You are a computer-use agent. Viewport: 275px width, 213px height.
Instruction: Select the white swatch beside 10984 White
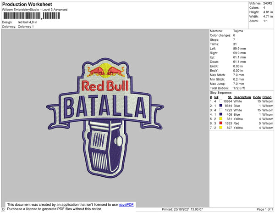pos(220,101)
